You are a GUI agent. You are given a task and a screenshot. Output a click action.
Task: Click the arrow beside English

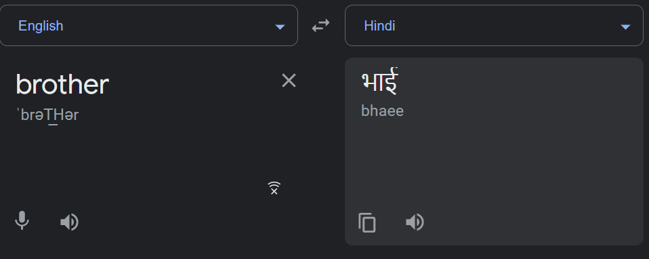click(x=280, y=27)
